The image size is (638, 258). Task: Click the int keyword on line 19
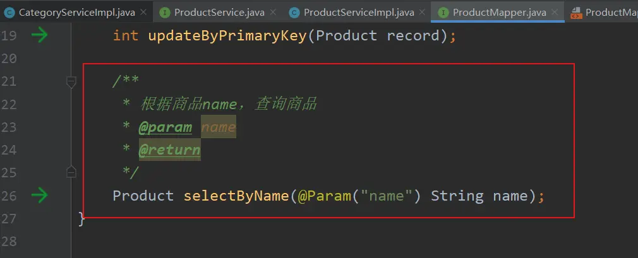(x=126, y=36)
